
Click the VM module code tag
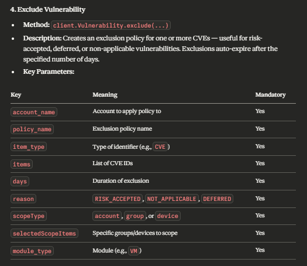coord(133,251)
